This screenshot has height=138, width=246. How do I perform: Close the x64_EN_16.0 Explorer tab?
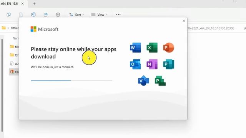tap(22, 3)
